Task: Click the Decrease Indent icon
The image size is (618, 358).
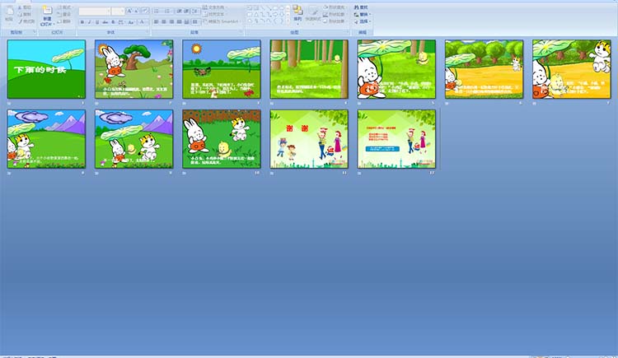Action: pos(179,11)
